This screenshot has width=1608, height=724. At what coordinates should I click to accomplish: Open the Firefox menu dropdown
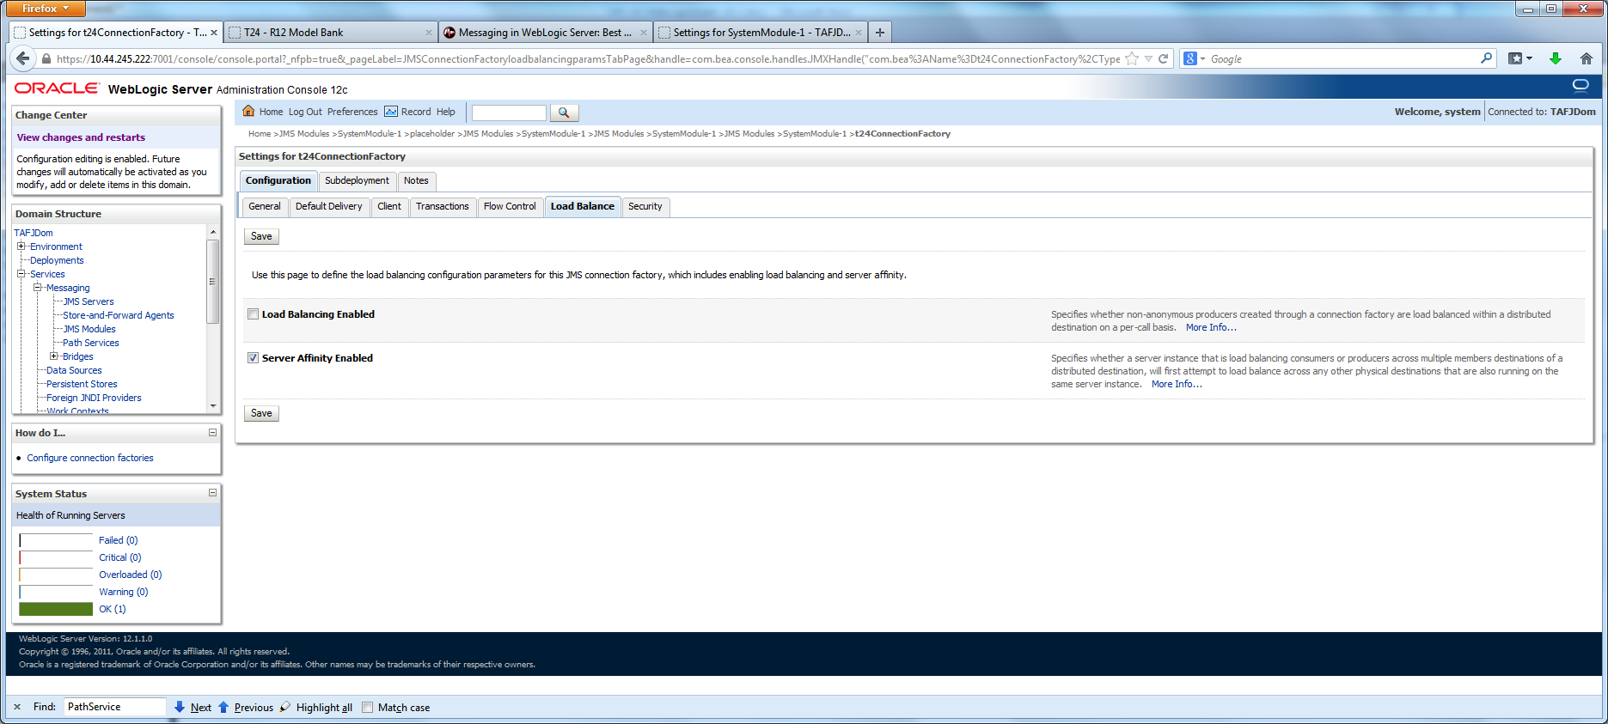click(x=46, y=9)
